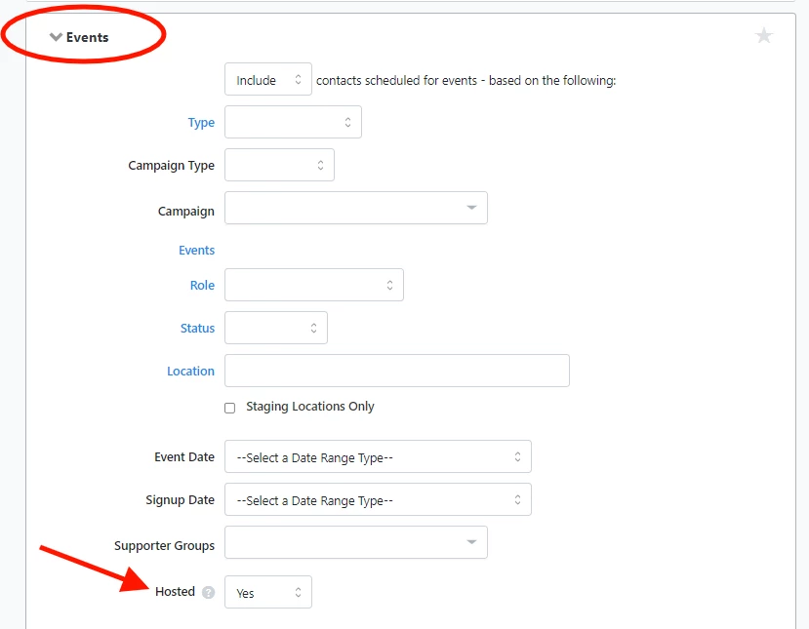Click the Hosted help question mark icon
This screenshot has width=809, height=629.
(210, 592)
